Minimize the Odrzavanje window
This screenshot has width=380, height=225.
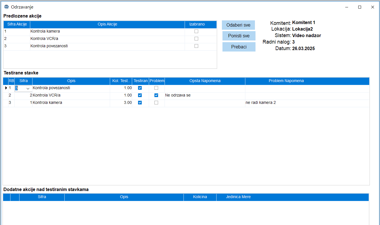click(x=346, y=7)
